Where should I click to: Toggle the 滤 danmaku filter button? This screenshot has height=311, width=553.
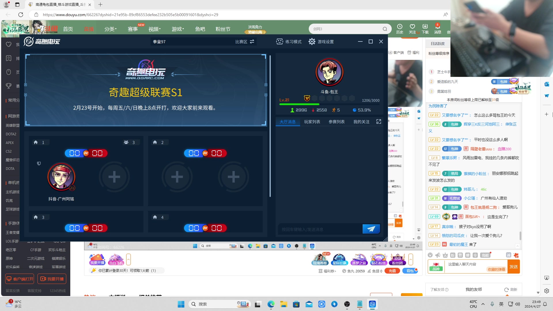tap(508, 255)
